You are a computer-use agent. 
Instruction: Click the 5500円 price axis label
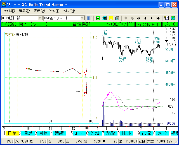(170, 49)
